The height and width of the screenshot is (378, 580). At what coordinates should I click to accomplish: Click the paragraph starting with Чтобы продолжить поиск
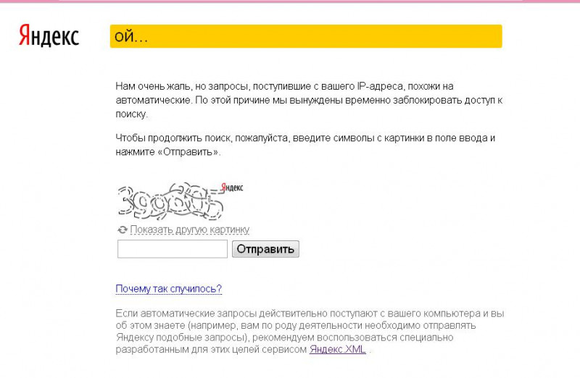[305, 145]
